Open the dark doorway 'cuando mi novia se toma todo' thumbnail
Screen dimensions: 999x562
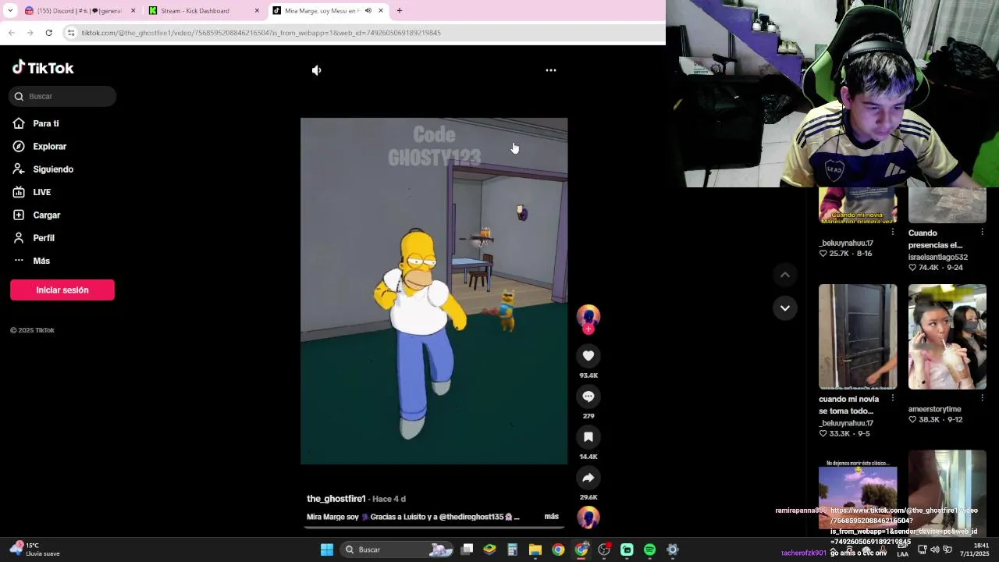tap(858, 336)
